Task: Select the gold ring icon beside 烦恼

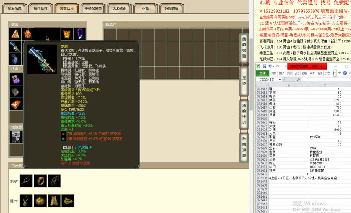Action: (40, 180)
